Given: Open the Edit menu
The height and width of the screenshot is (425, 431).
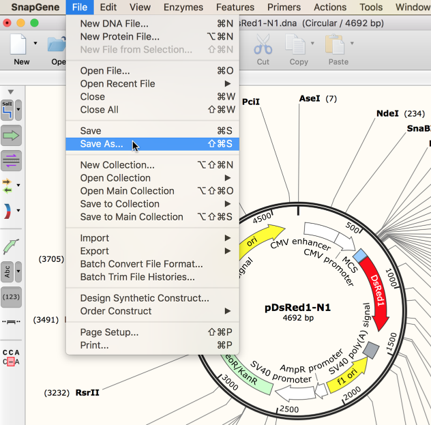Looking at the screenshot, I should coord(108,7).
